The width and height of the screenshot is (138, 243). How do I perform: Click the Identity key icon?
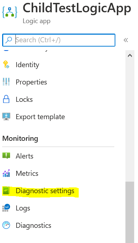(6, 65)
